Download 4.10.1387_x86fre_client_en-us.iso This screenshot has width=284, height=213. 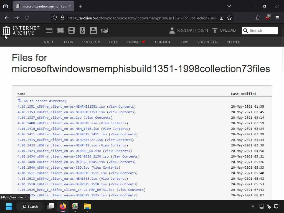point(49,118)
